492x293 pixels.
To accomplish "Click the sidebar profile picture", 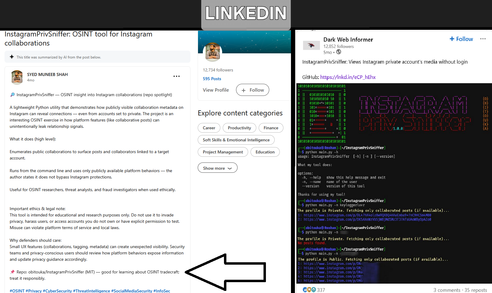I will point(212,52).
